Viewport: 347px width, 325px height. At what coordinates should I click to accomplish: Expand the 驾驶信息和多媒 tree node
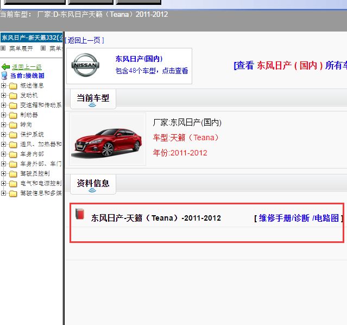click(3, 193)
